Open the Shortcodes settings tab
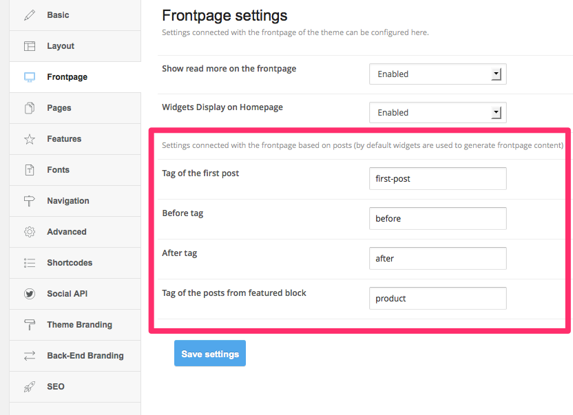This screenshot has width=573, height=415. click(x=70, y=263)
